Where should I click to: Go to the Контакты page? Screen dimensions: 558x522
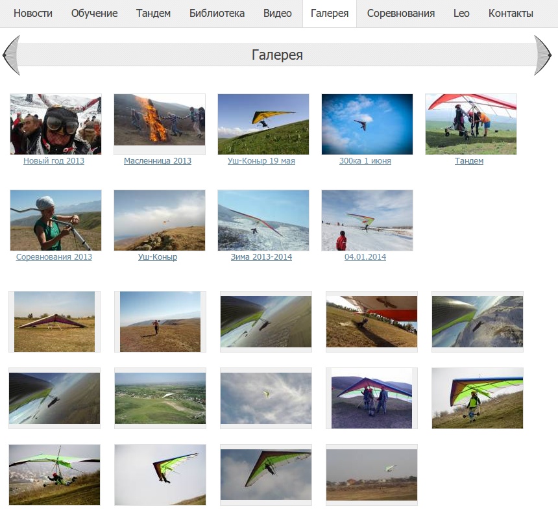point(511,13)
